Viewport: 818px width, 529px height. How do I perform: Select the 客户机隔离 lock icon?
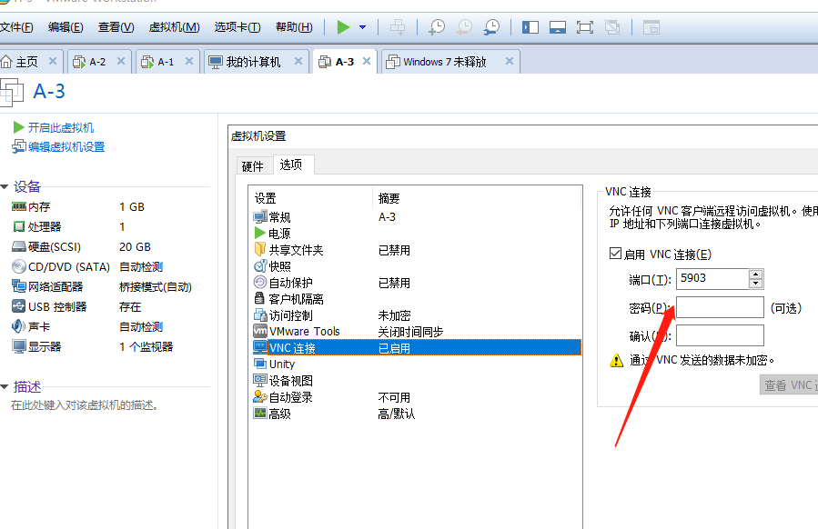(259, 298)
